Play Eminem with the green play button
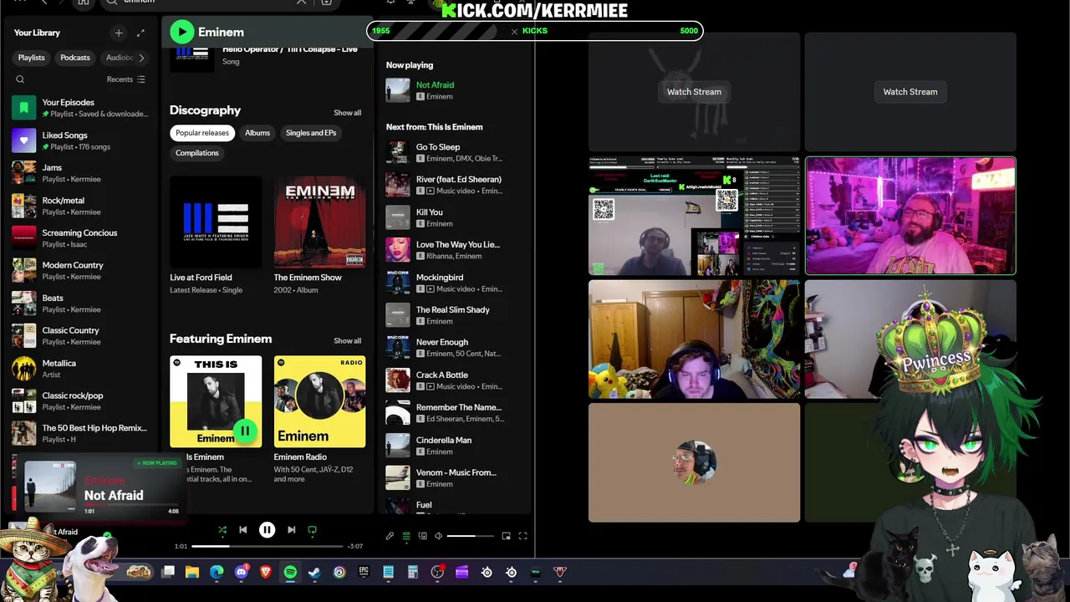Image resolution: width=1070 pixels, height=602 pixels. (181, 32)
